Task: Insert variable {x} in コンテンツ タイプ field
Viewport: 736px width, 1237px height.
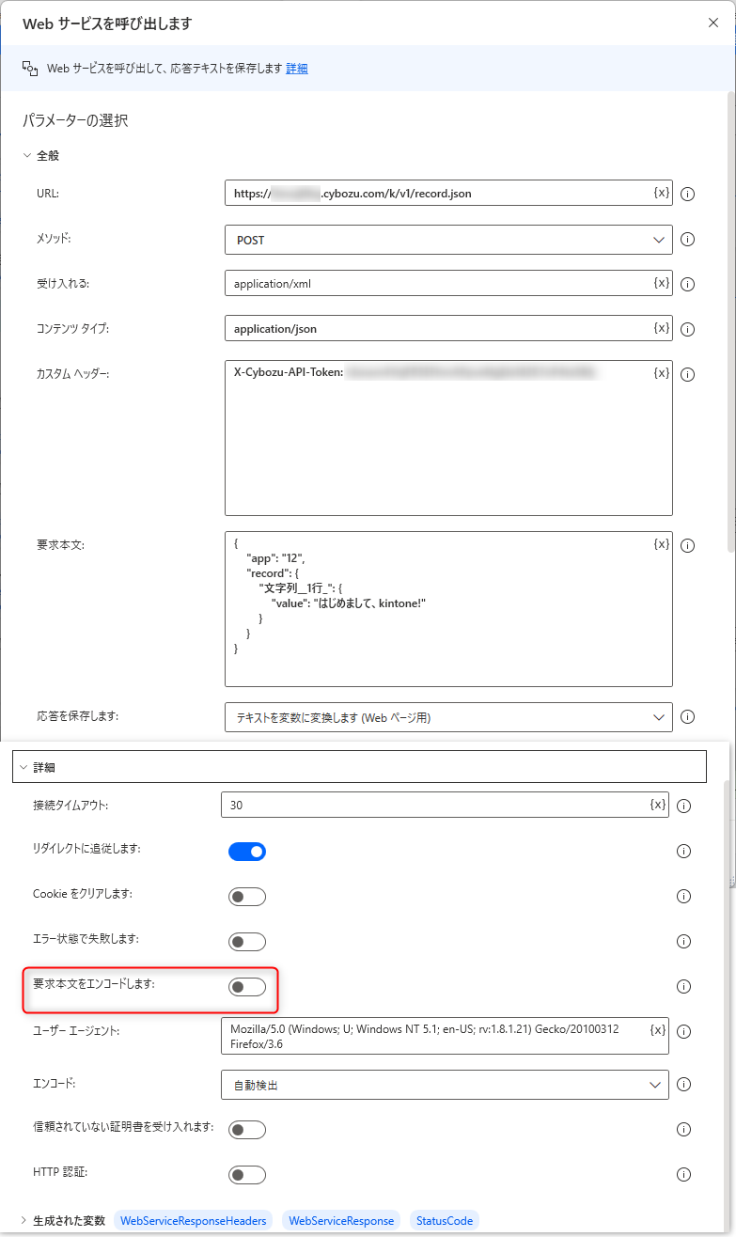Action: 662,328
